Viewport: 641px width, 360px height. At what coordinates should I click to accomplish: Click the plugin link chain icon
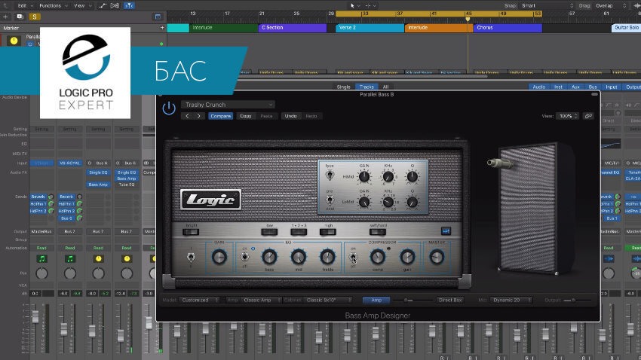click(x=588, y=116)
